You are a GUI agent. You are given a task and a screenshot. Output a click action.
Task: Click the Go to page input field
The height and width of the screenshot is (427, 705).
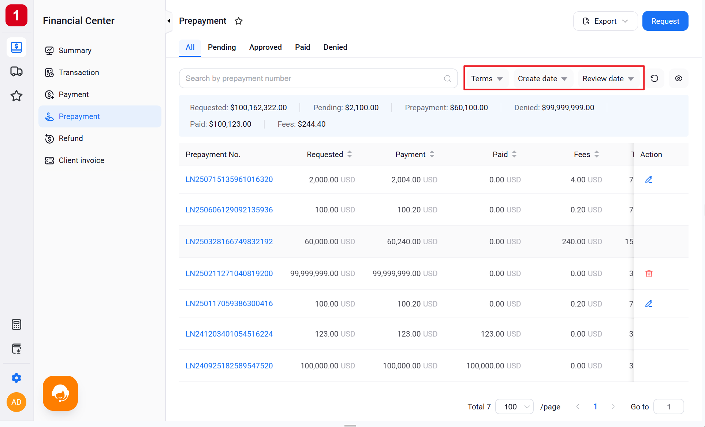[668, 407]
